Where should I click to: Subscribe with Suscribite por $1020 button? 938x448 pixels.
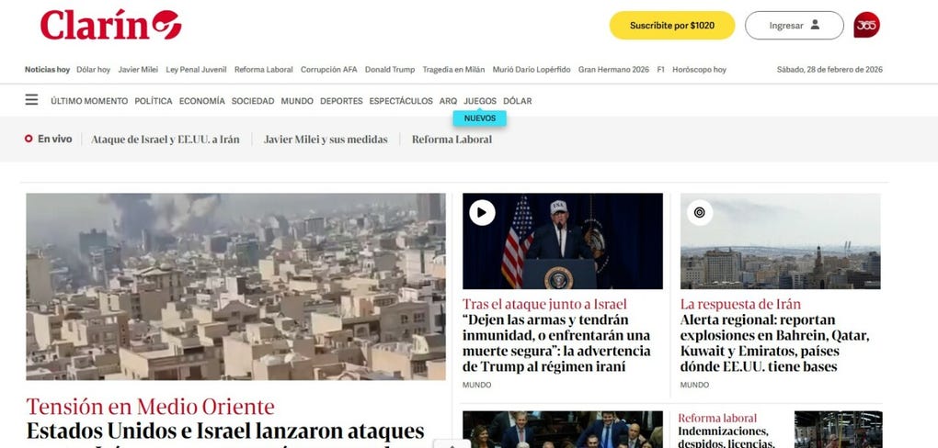pos(672,26)
